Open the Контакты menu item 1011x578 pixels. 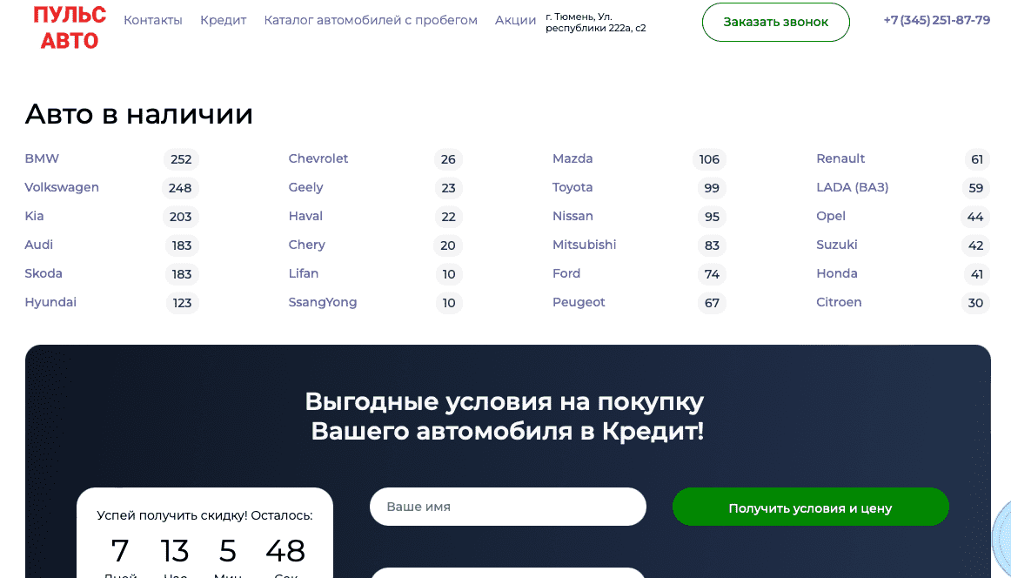153,20
